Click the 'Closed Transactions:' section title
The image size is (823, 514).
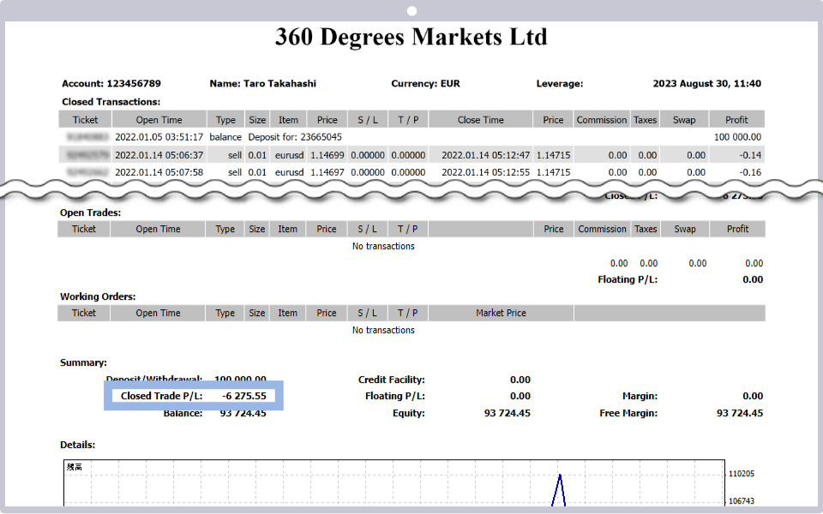pos(111,102)
